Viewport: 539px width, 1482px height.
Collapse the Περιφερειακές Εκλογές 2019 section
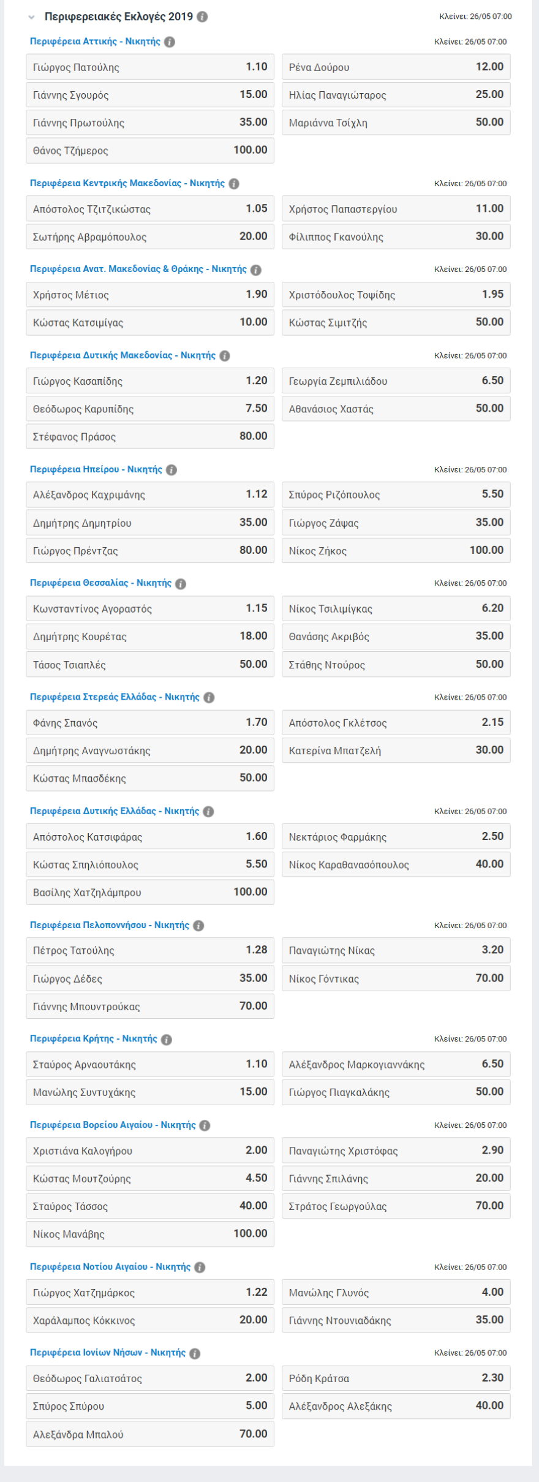32,17
